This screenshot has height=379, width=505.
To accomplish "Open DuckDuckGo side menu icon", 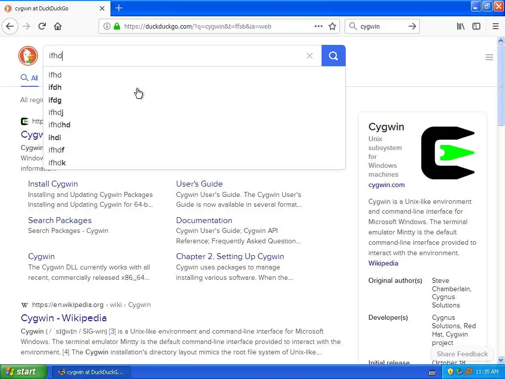I will 489,57.
